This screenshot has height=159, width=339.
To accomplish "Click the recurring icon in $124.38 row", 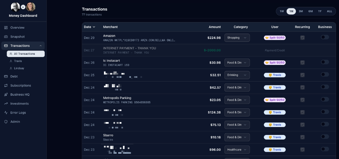I will point(303,112).
